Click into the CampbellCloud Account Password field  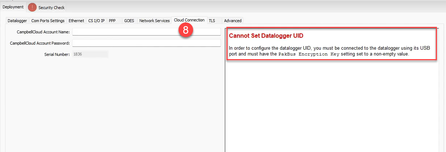[146, 43]
